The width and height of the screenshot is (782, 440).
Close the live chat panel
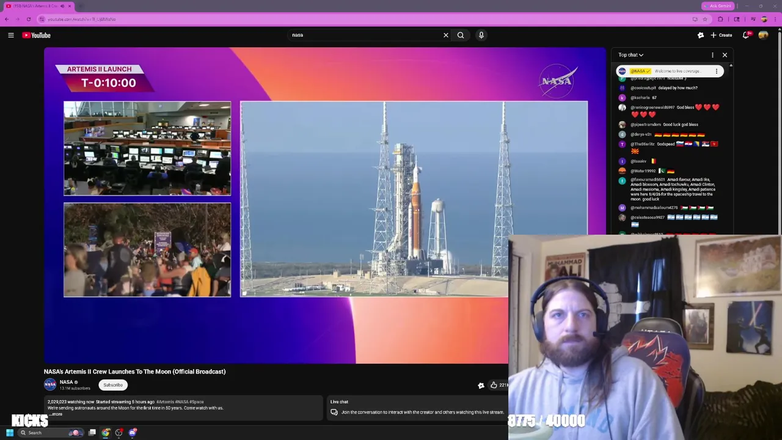[725, 55]
